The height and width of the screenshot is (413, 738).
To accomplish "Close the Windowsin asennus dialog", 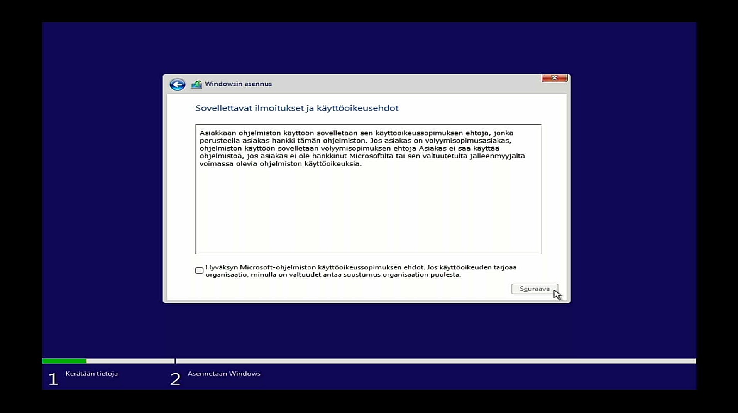I will tap(554, 78).
